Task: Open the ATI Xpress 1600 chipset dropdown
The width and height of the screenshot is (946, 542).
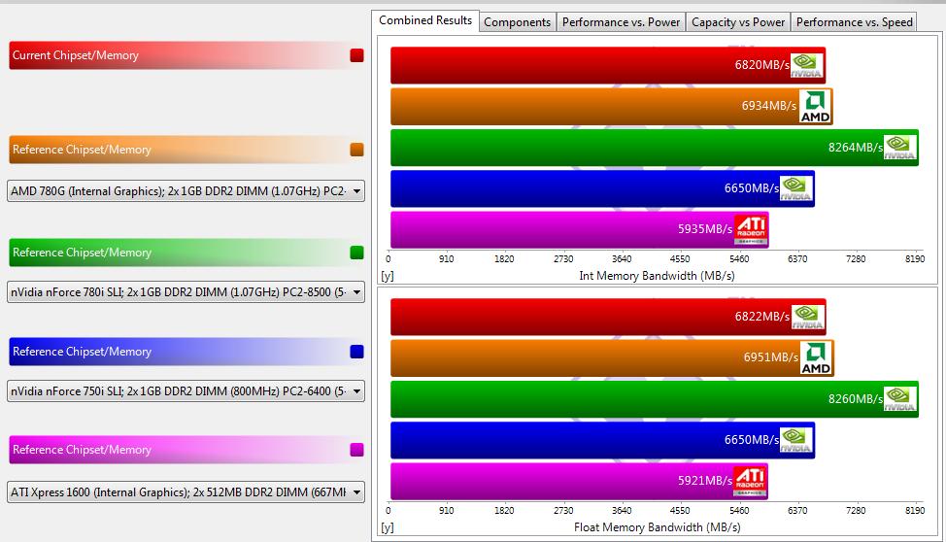Action: tap(186, 491)
